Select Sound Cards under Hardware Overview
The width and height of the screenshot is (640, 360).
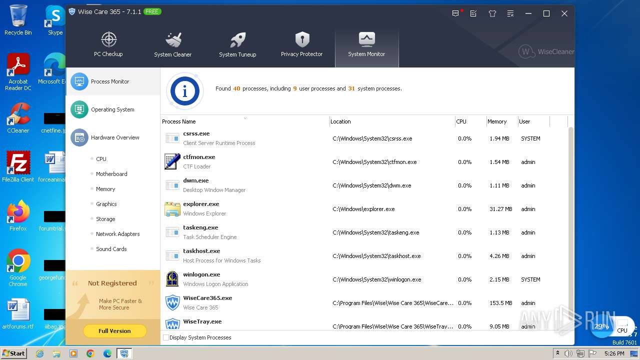pyautogui.click(x=111, y=249)
